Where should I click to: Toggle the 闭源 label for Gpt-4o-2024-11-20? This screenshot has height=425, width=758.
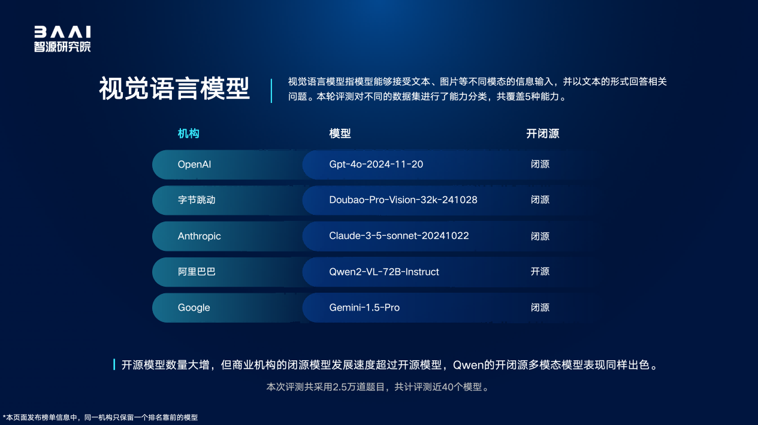click(540, 164)
